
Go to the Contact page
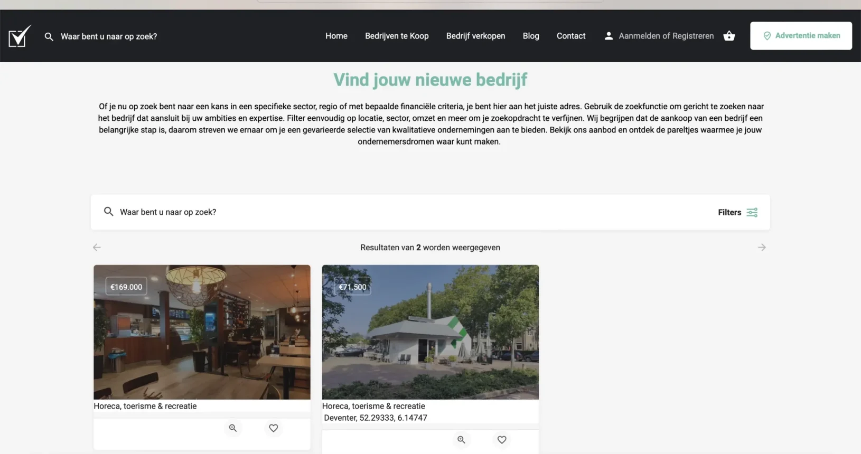[571, 36]
